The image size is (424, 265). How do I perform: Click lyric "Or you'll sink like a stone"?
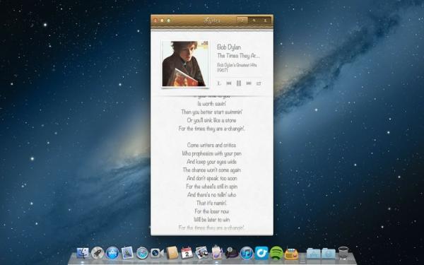click(212, 120)
